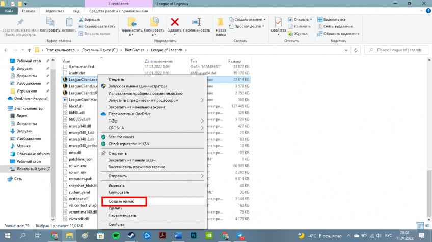Go back with the left arrow
This screenshot has width=432, height=242.
tap(6, 50)
